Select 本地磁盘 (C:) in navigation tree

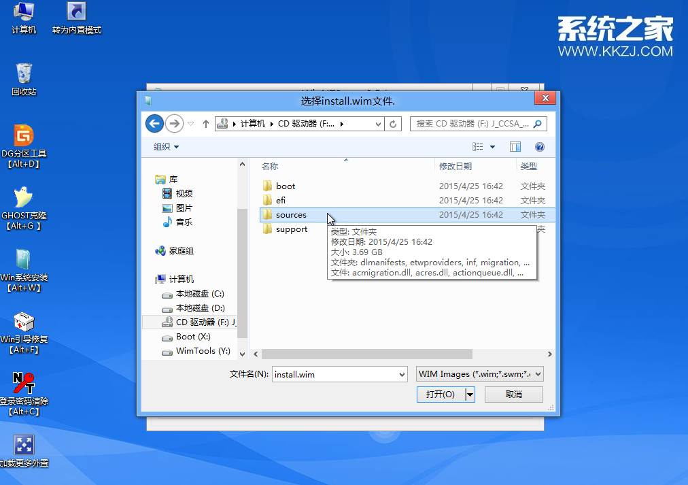click(x=199, y=294)
